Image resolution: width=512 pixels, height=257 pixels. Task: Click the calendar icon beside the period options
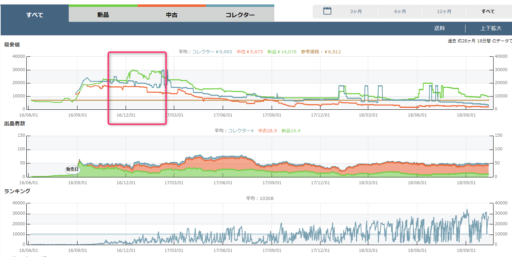tap(327, 11)
